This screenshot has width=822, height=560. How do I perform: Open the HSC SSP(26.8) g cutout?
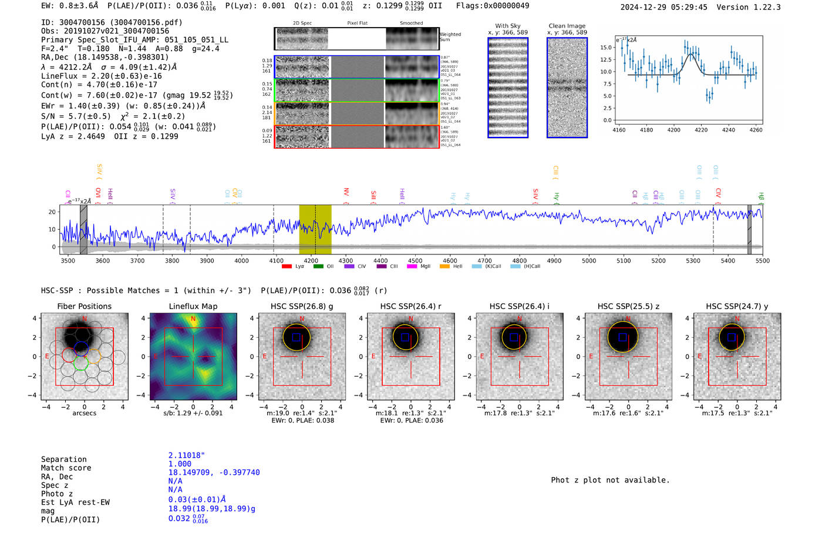click(302, 357)
